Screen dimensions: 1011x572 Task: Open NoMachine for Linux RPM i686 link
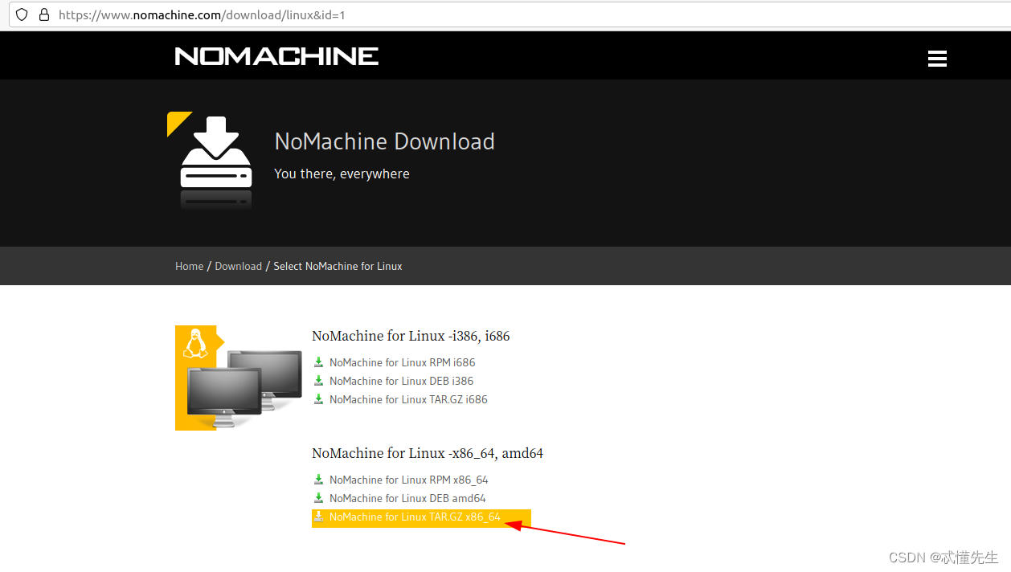[x=402, y=362]
